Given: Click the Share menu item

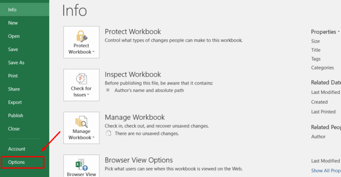Looking at the screenshot, I should click(14, 89).
